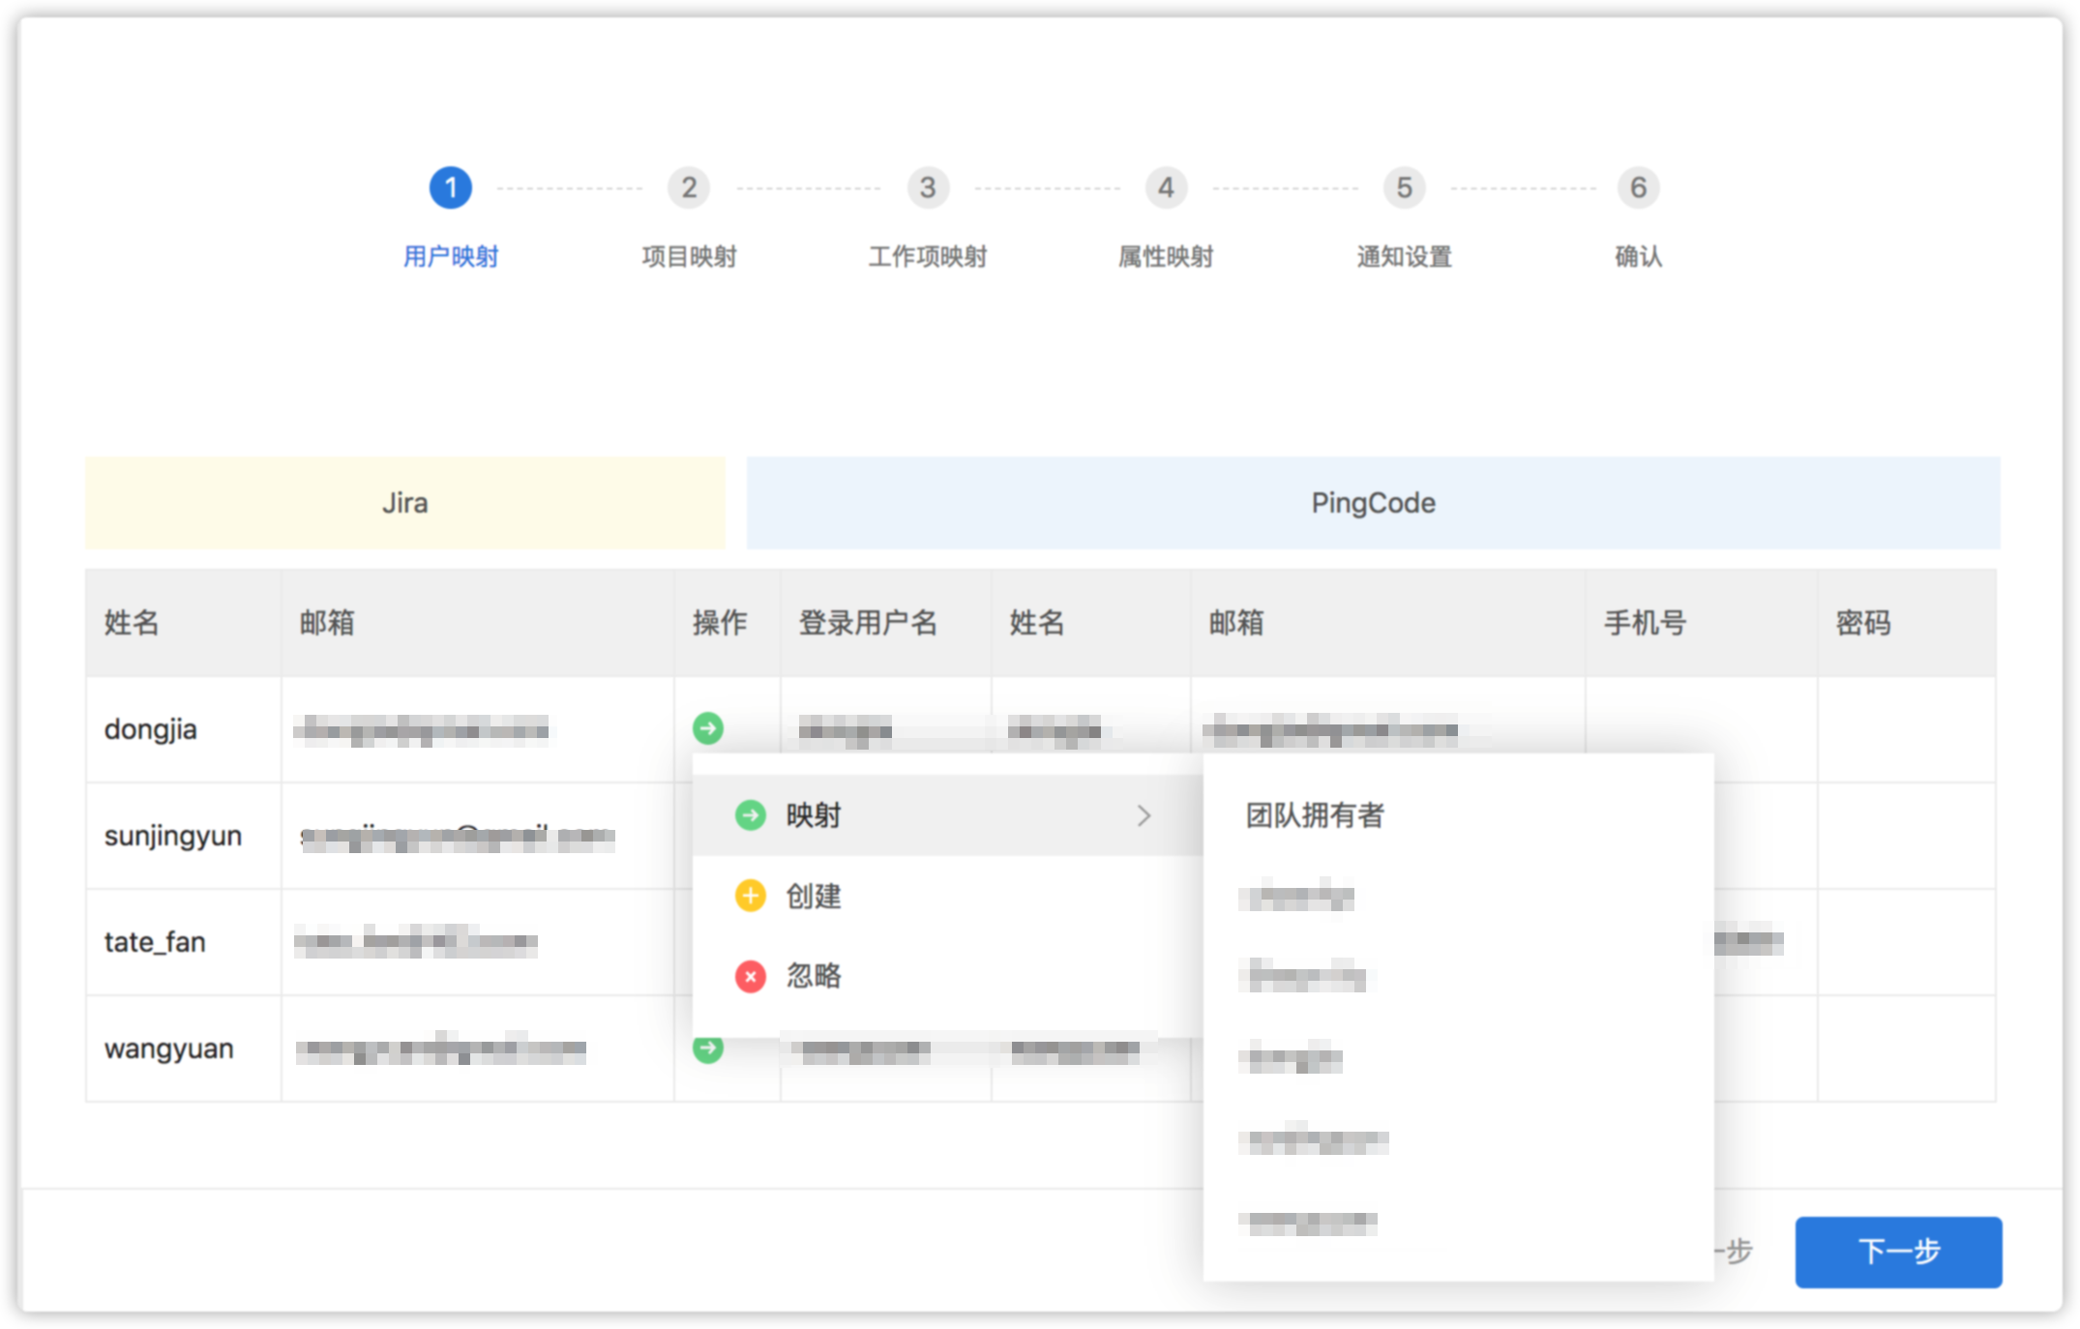The width and height of the screenshot is (2080, 1329).
Task: Click step circle 4 for 属性映射
Action: pos(1166,187)
